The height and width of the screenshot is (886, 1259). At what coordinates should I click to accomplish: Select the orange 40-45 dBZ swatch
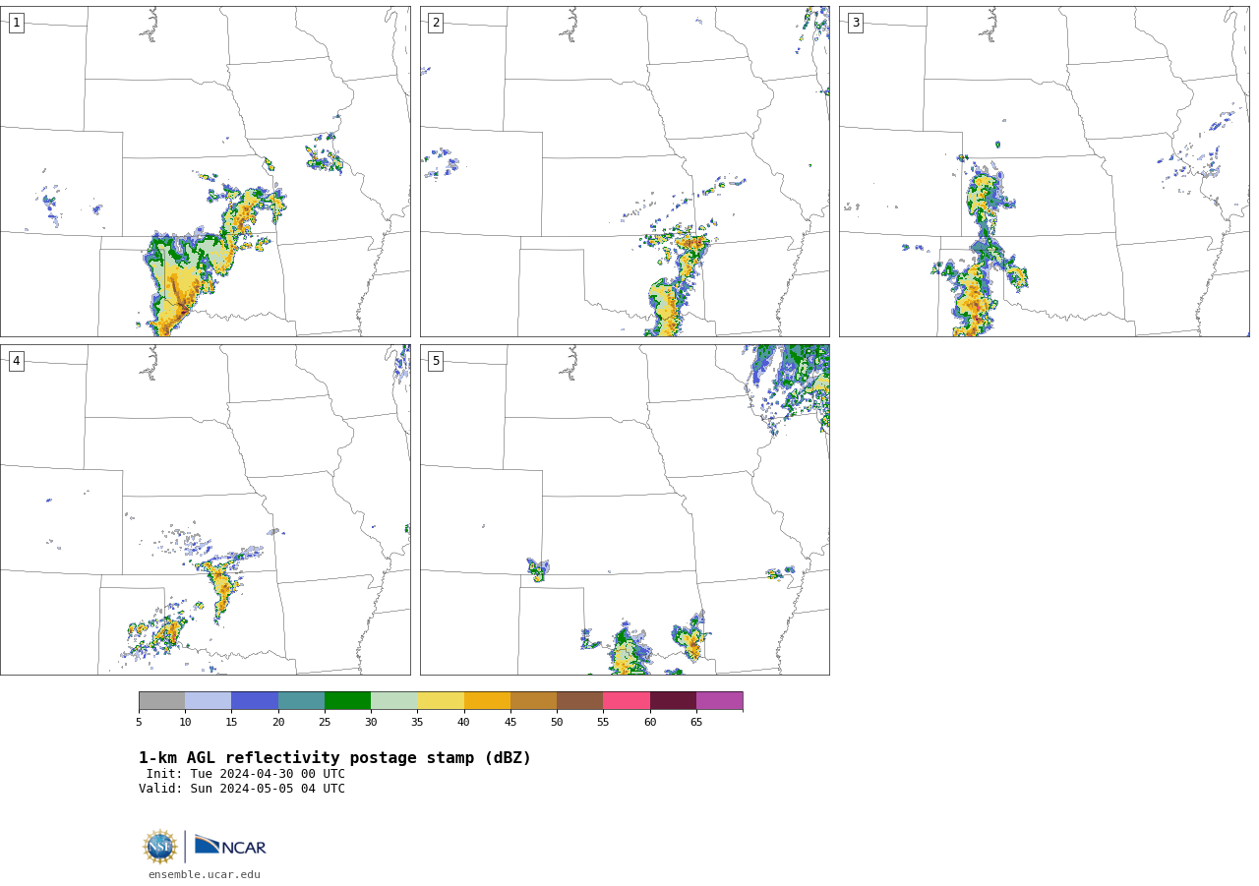pos(487,701)
